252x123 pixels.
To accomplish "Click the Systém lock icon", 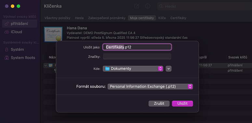I will [7, 49].
